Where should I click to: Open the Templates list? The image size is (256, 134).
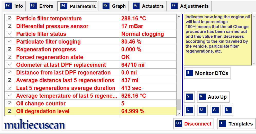click(236, 124)
